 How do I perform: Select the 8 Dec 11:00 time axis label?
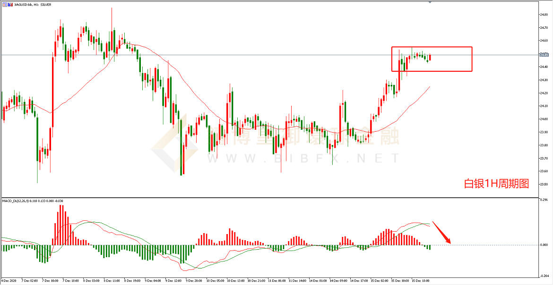[112, 280]
